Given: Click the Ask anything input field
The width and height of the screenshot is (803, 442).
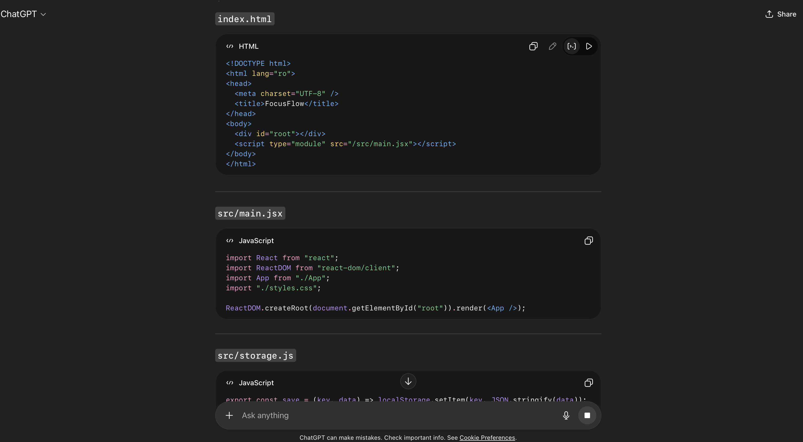Looking at the screenshot, I should click(x=374, y=416).
